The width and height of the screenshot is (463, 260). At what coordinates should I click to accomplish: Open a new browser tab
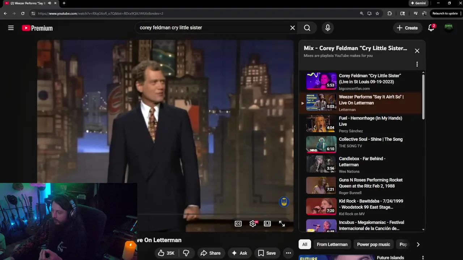tap(64, 3)
